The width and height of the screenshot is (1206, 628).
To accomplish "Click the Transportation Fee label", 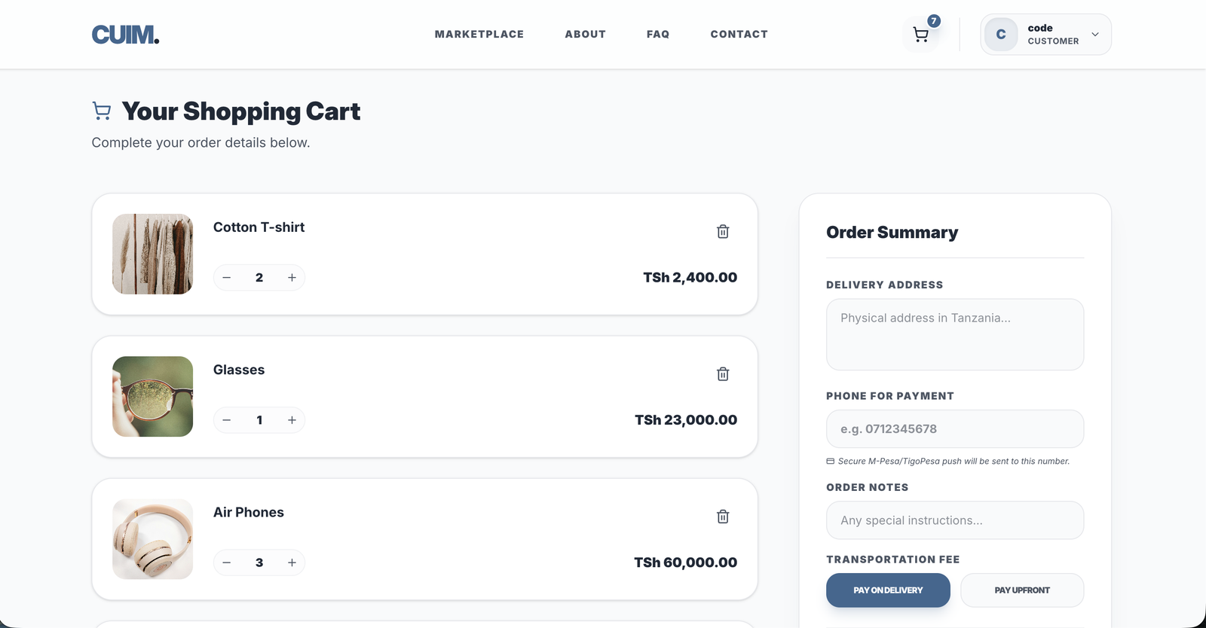I will click(893, 559).
